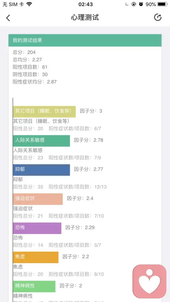Screen dimensions: 170x302
Task: Select the light green 精神病性 bar
Action: click(x=34, y=286)
